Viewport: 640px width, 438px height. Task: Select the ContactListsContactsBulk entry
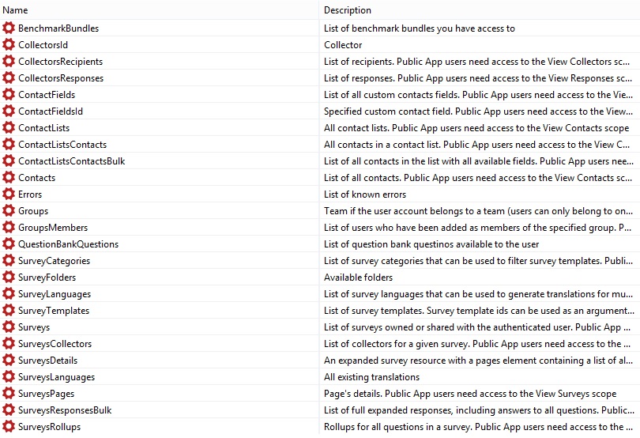pos(71,161)
